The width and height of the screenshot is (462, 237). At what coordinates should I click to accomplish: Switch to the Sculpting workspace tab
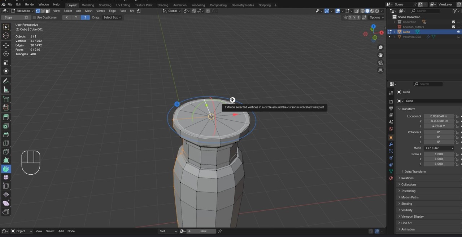(x=105, y=5)
